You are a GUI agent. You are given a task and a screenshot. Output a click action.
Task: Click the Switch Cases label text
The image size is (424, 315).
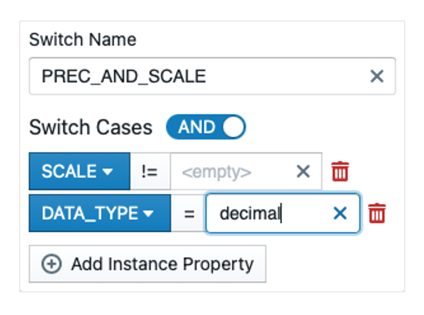tap(91, 127)
